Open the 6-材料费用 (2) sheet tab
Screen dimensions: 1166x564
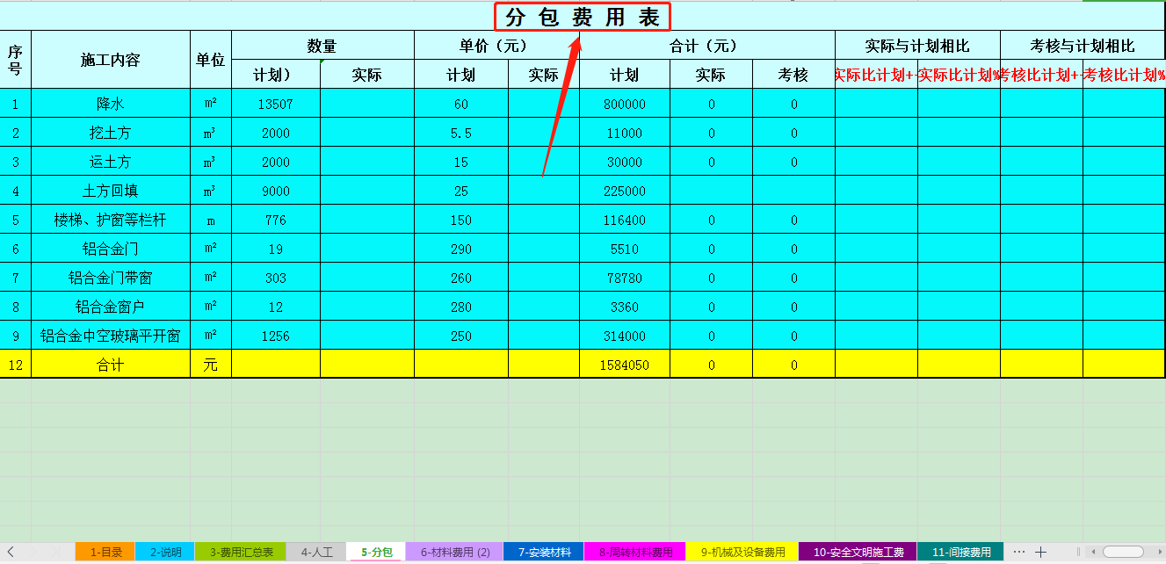(x=457, y=553)
